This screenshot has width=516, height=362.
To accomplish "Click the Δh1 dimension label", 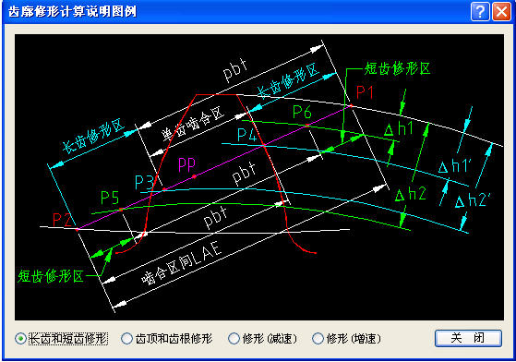I will [399, 128].
